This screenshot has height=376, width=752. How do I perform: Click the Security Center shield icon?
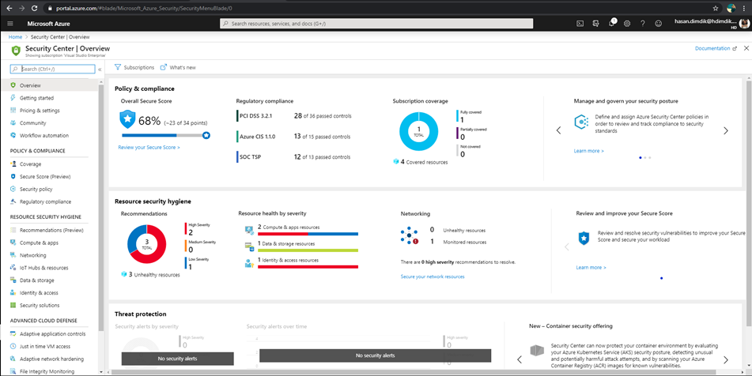tap(16, 51)
